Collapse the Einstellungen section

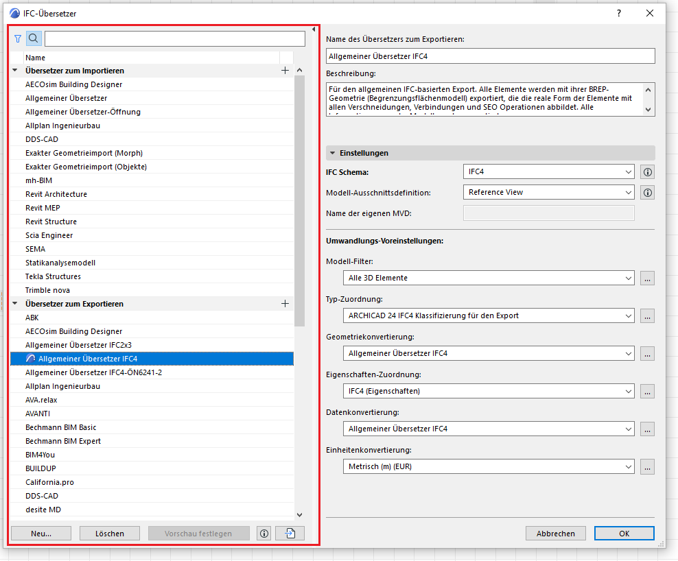(333, 153)
